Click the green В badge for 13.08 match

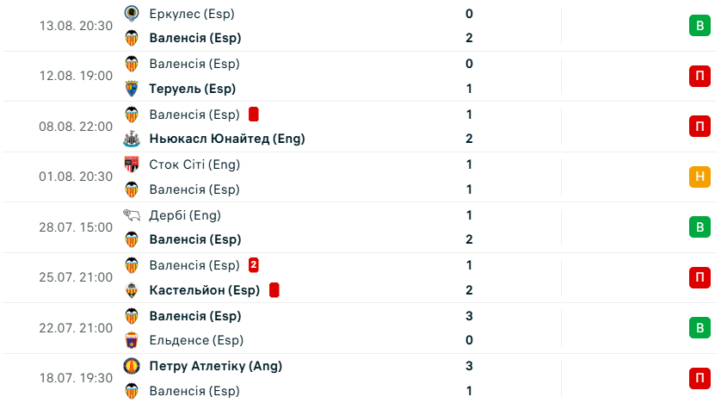coord(699,25)
